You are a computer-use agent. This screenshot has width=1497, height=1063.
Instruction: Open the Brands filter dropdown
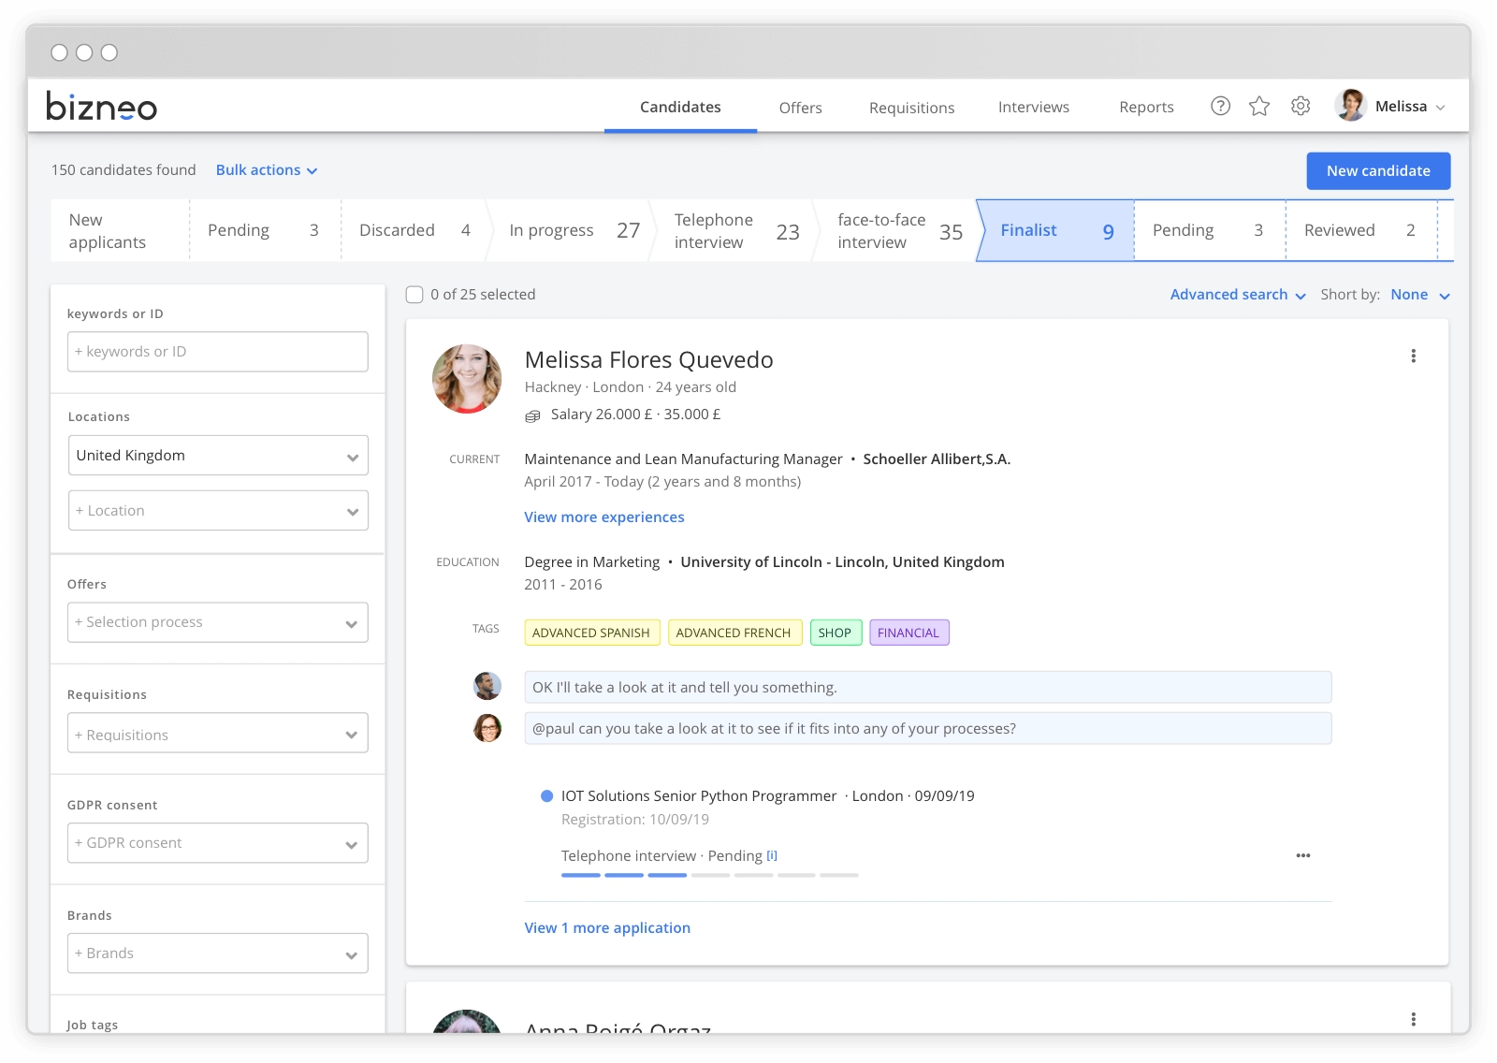(218, 954)
